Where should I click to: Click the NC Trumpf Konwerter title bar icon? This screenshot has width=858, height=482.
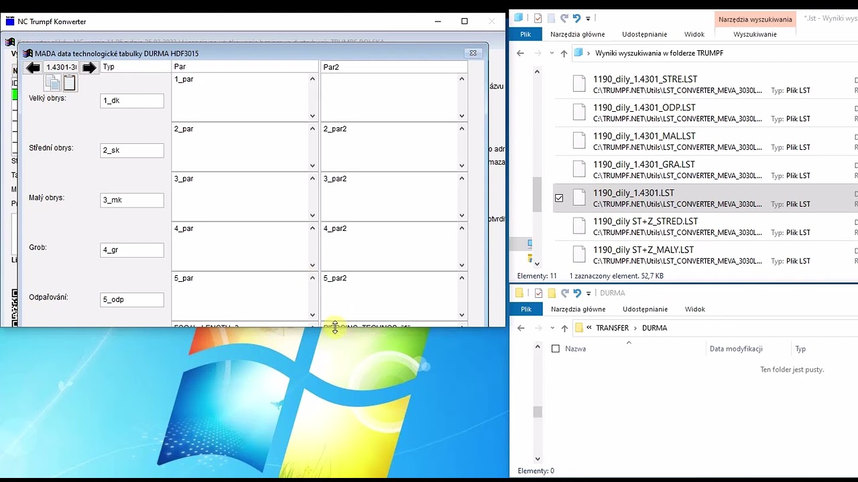(9, 21)
